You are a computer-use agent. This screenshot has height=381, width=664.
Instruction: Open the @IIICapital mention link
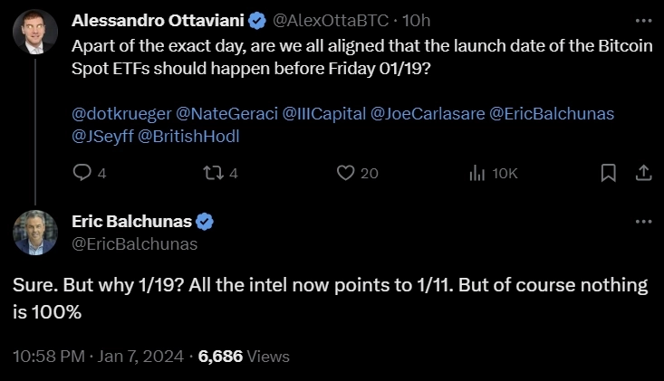(x=324, y=114)
